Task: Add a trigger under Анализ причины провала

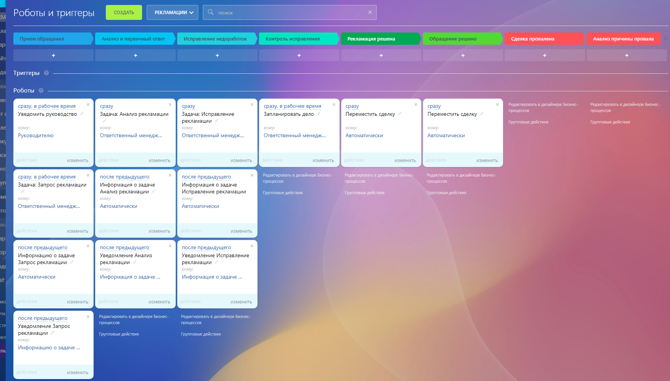Action: [x=627, y=55]
